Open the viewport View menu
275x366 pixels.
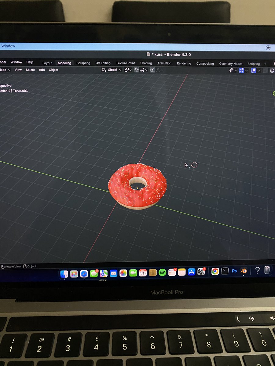[x=18, y=70]
